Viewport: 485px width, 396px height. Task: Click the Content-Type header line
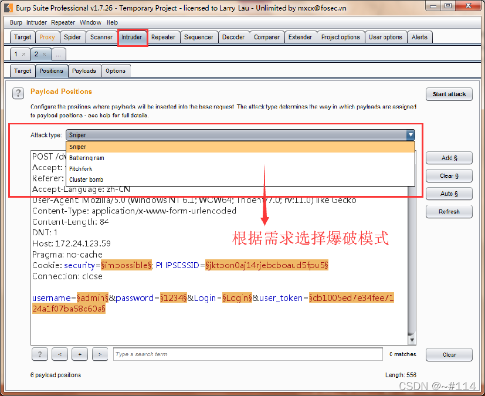pos(134,211)
